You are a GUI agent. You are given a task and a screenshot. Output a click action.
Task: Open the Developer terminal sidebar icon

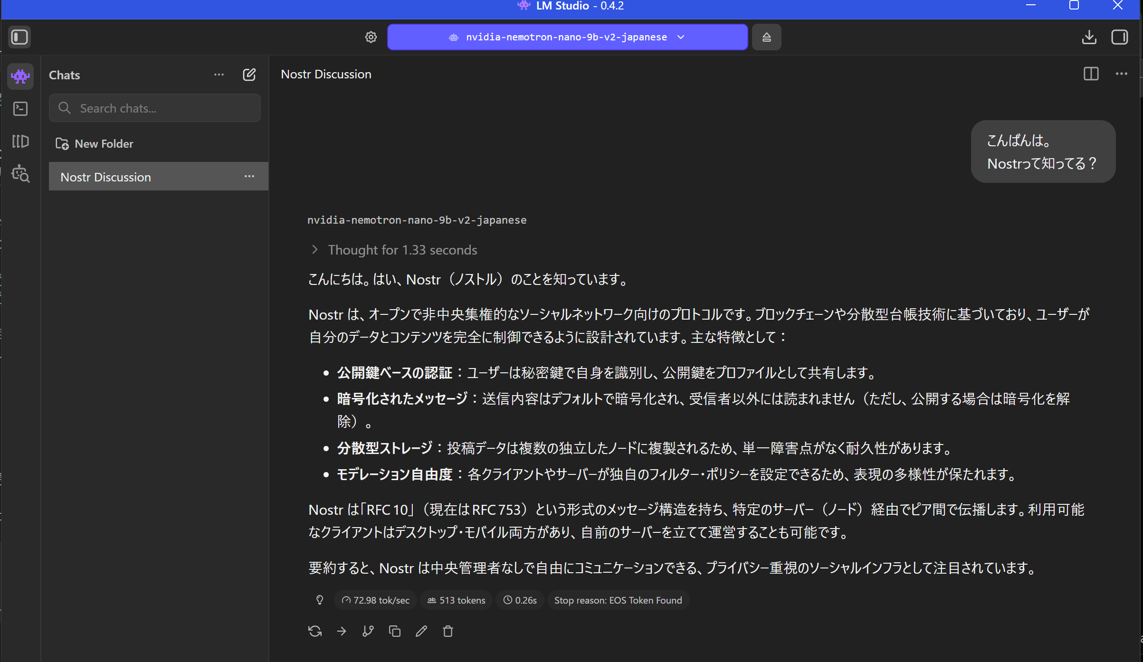[x=20, y=109]
